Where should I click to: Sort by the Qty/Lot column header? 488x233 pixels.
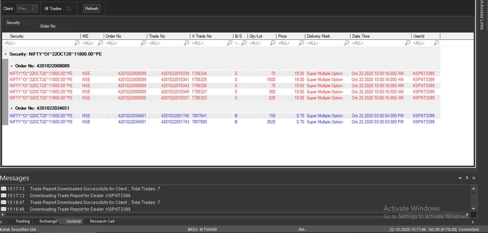coord(261,36)
